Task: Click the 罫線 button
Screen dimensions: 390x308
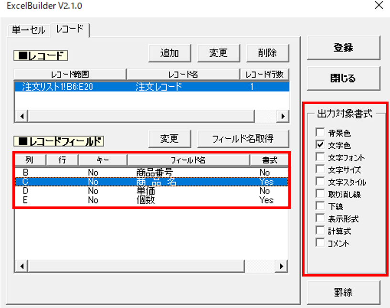Action: [x=344, y=292]
